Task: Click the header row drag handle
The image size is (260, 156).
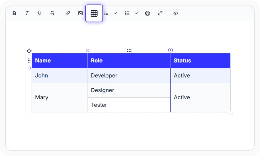Action: (29, 61)
